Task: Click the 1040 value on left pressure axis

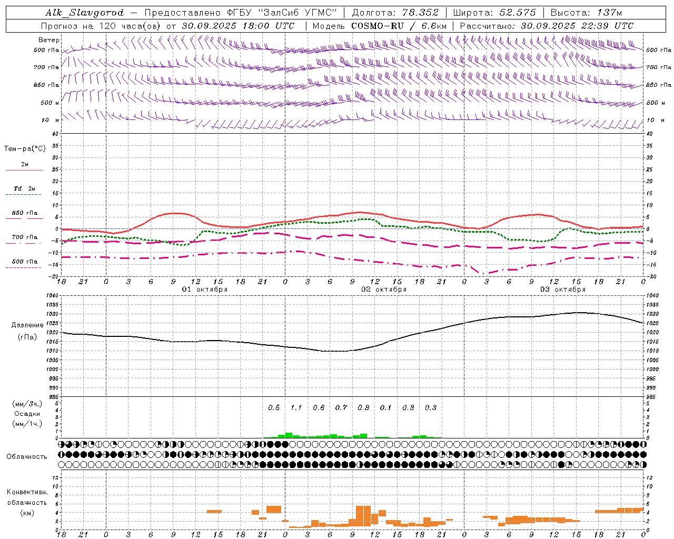Action: pyautogui.click(x=52, y=296)
